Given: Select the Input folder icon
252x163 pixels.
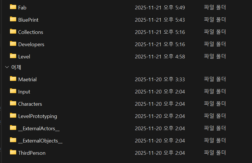Looking at the screenshot, I should click(x=13, y=91).
